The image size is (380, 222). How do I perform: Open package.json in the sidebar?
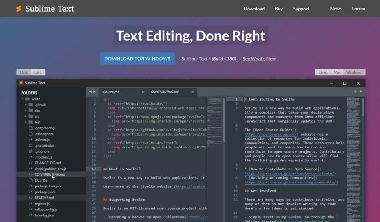tap(45, 192)
